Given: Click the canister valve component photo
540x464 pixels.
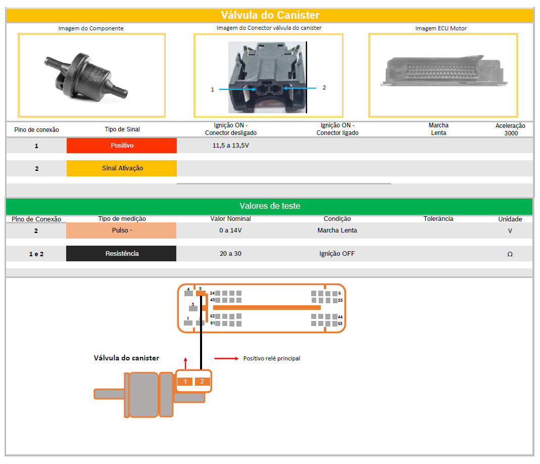Looking at the screenshot, I should click(84, 76).
